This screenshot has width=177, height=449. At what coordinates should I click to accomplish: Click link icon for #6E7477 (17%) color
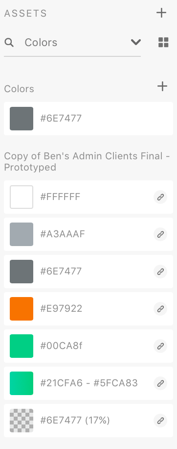[160, 421]
